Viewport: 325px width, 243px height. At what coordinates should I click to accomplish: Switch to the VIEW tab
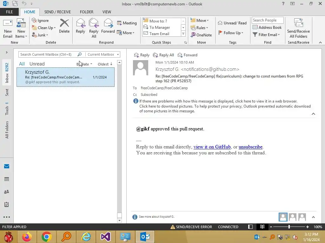point(107,12)
